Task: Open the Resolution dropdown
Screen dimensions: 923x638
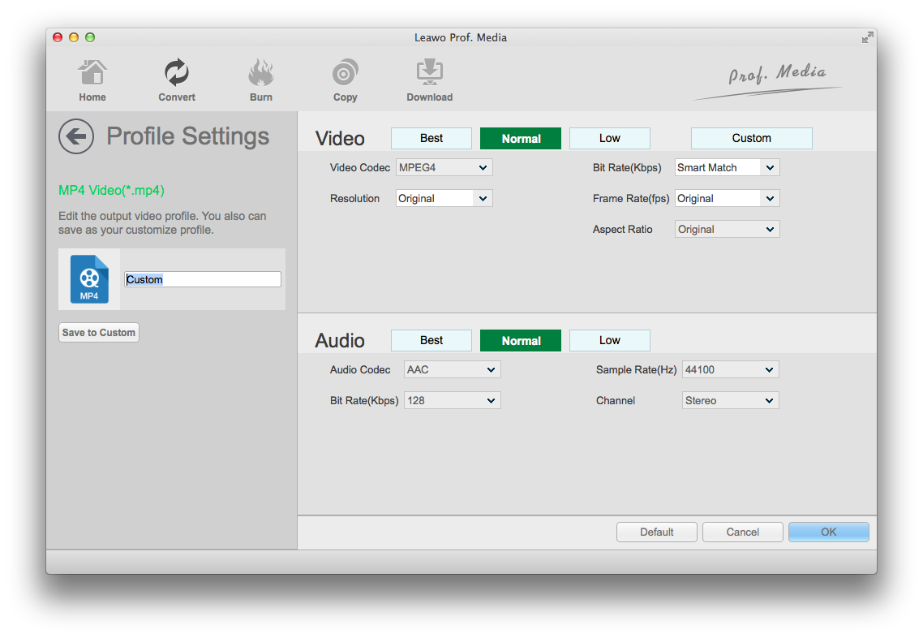Action: (x=444, y=199)
